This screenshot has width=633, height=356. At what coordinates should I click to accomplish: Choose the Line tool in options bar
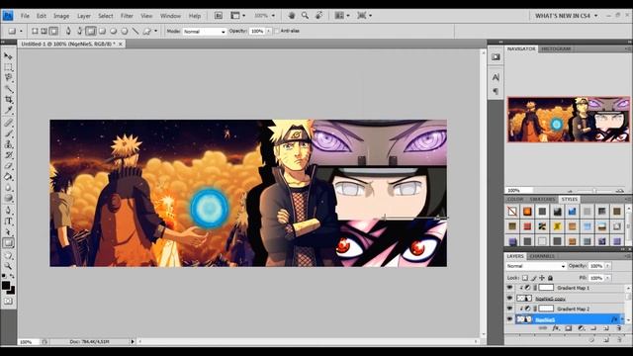click(x=136, y=31)
